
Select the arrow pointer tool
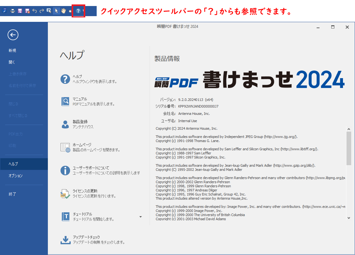point(56,11)
